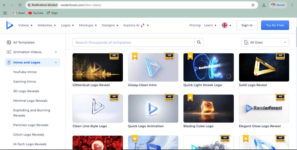Click the Renderforest logo icon
This screenshot has width=297, height=150.
(10, 25)
